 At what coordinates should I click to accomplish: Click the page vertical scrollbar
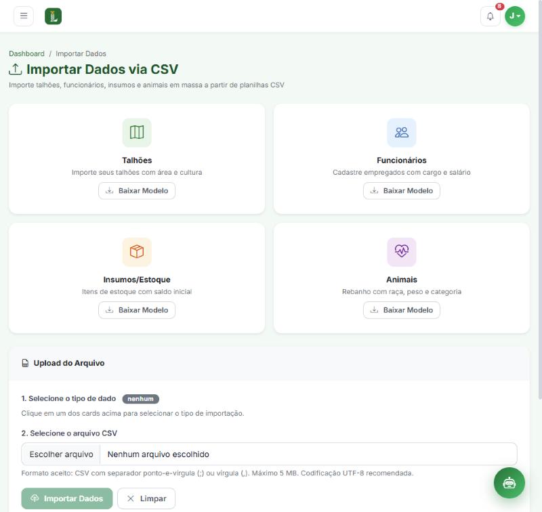point(540,200)
